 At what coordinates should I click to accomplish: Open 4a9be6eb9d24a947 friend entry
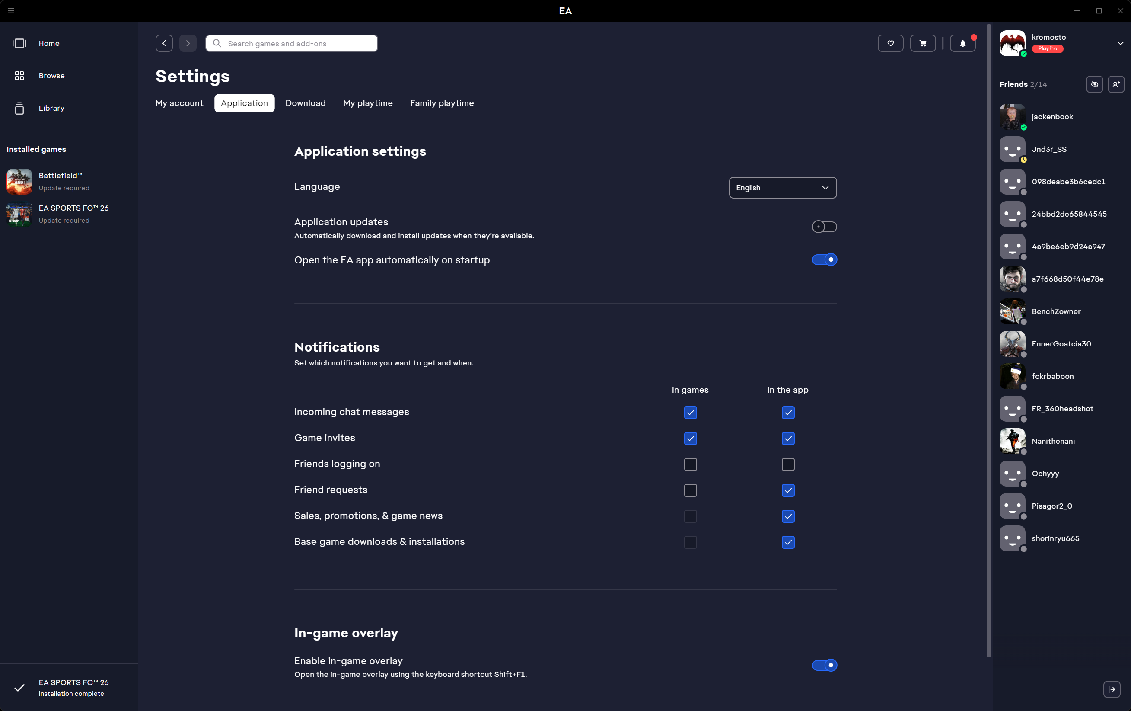[x=1061, y=246]
